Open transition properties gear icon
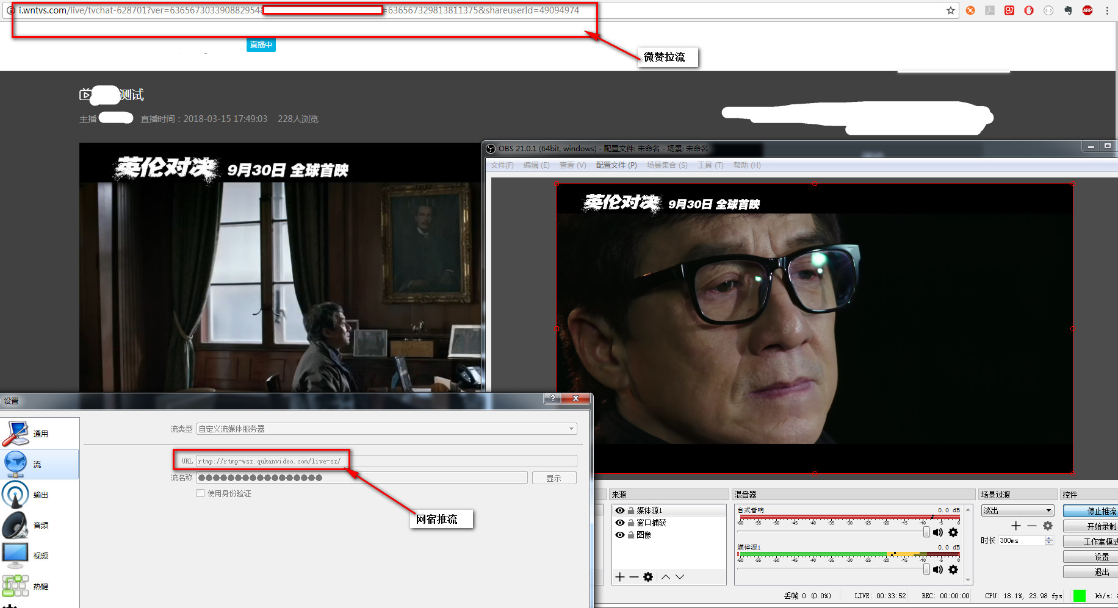The height and width of the screenshot is (608, 1118). (x=1048, y=526)
